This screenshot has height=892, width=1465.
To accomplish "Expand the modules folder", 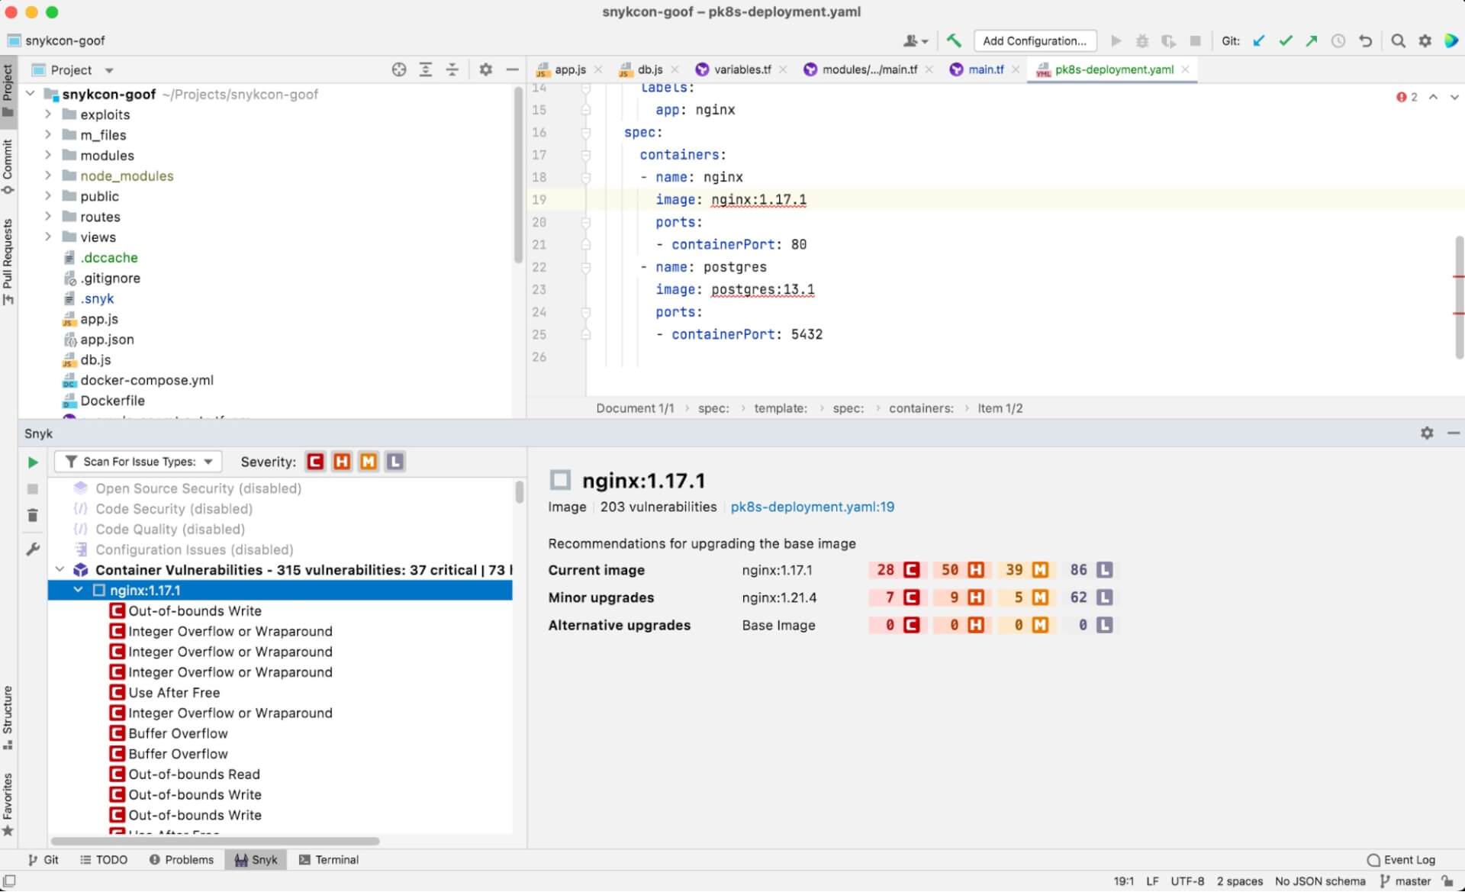I will coord(47,156).
